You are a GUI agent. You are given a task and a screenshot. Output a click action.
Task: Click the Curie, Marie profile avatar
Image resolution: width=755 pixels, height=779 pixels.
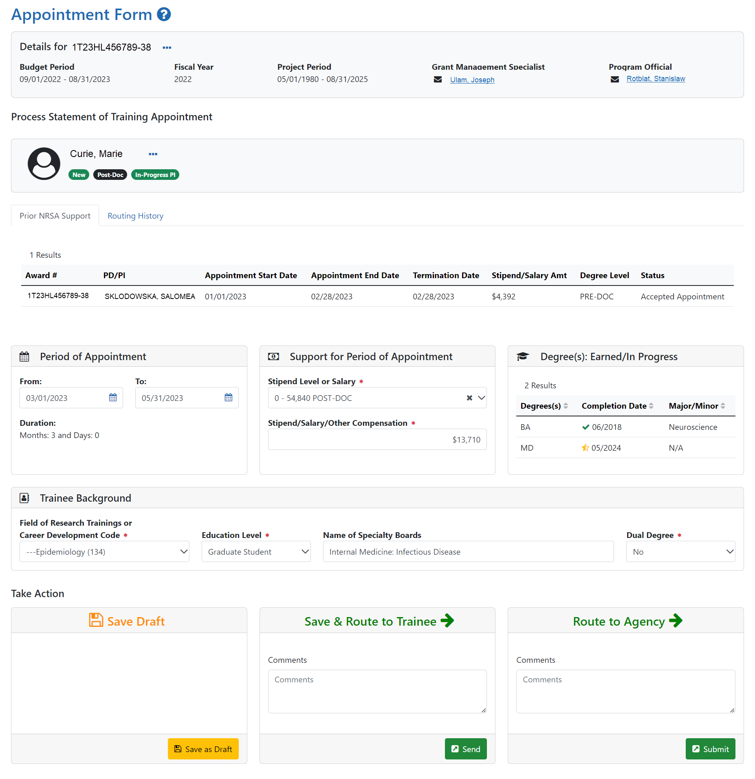44,164
